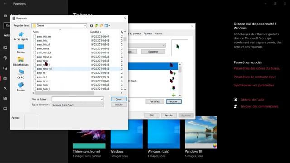Select Réseau in the places bar

(x=21, y=87)
